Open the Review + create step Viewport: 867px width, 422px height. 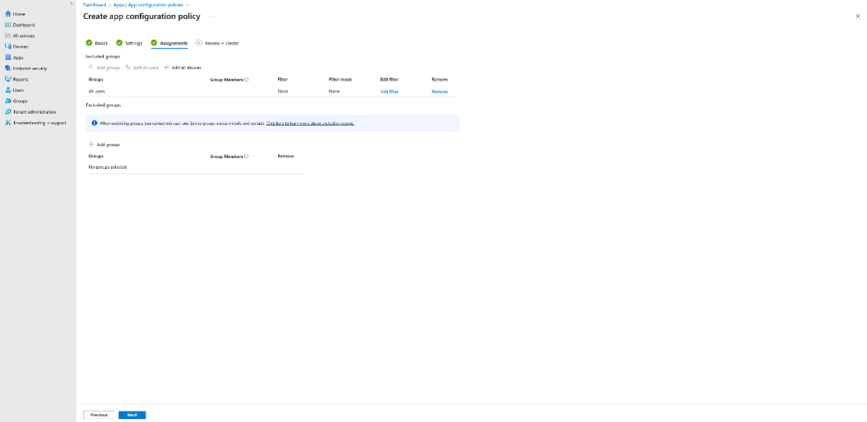tap(221, 42)
